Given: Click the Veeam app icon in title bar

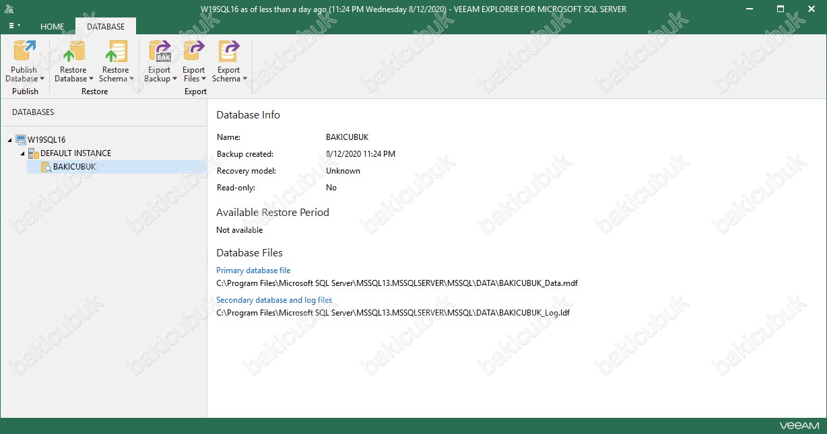Looking at the screenshot, I should (9, 9).
